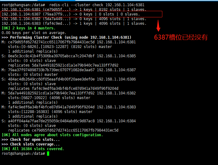
Task: Click 'slots:[12288-16383] (4096 slots) master'
Action: (x=50, y=112)
